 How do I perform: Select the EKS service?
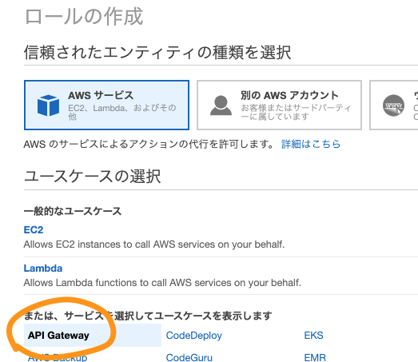[313, 336]
